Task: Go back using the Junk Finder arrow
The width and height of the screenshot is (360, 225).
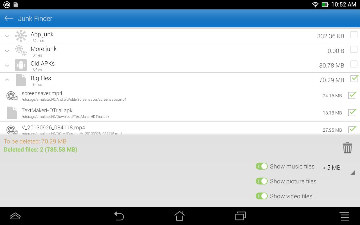Action: tap(9, 18)
